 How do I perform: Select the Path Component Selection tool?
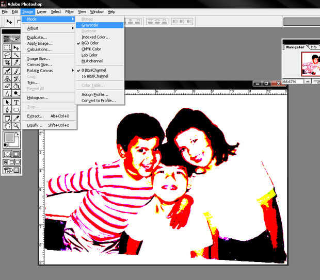pos(7,102)
